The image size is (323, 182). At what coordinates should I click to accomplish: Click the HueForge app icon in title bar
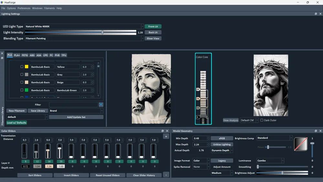pyautogui.click(x=2, y=2)
